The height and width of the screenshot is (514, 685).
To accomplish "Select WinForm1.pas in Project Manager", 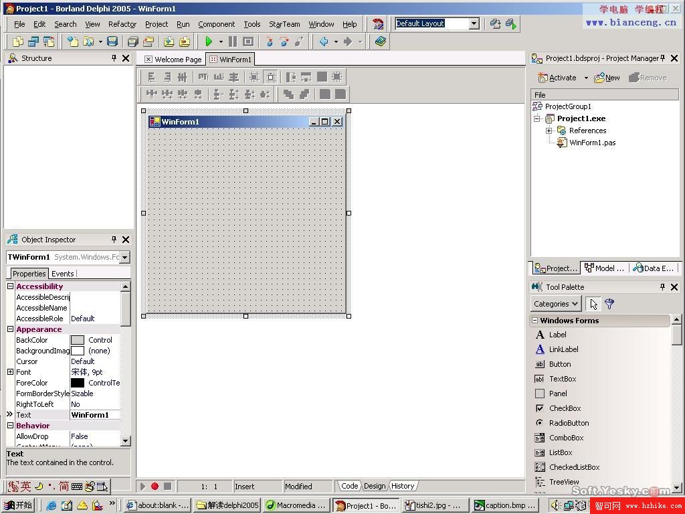I will coord(592,143).
